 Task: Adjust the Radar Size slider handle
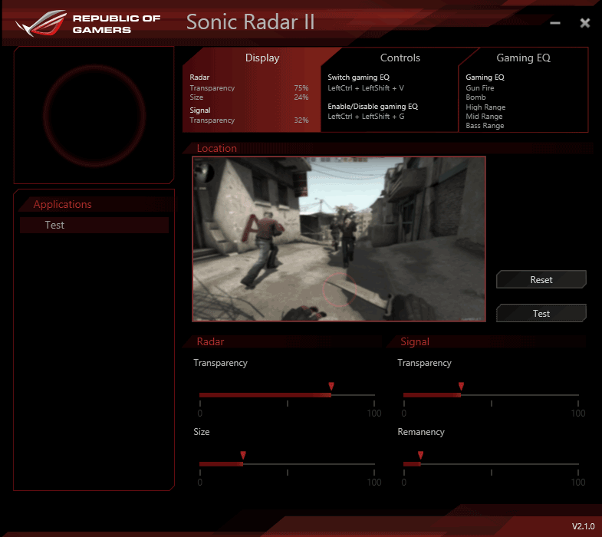click(x=243, y=456)
